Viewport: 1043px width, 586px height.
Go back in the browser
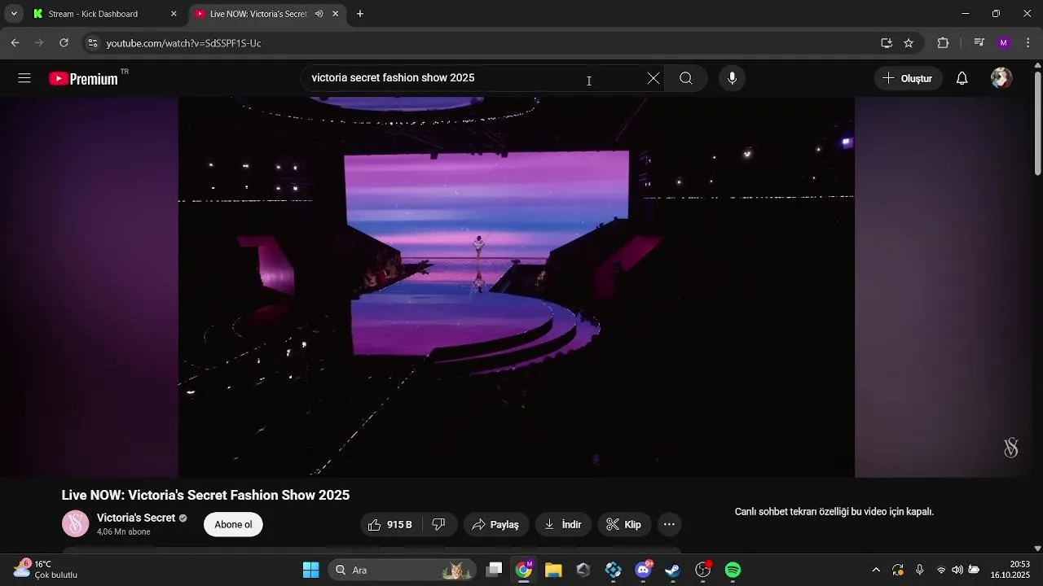click(15, 43)
